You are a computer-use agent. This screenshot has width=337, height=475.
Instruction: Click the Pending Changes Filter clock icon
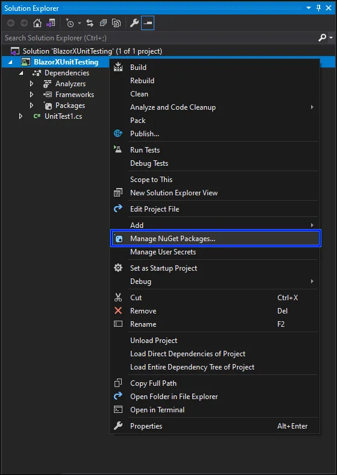pos(70,23)
